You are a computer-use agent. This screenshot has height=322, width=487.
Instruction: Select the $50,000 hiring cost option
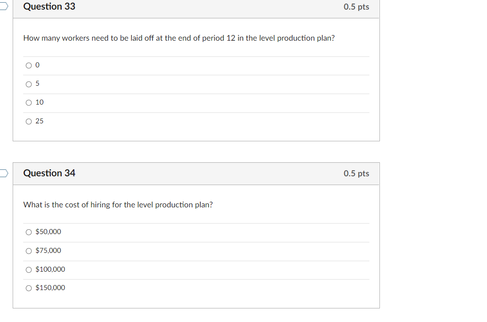coord(29,232)
